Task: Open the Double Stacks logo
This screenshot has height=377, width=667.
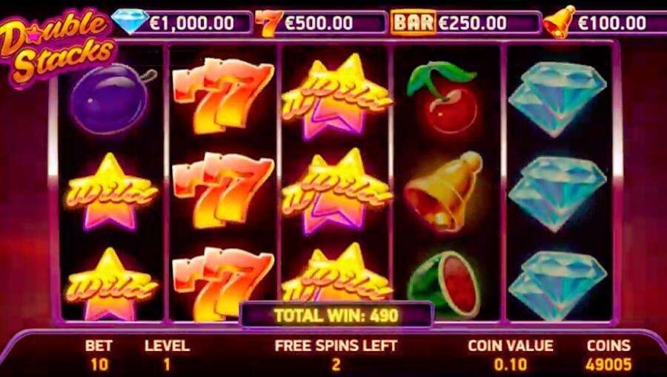Action: [x=56, y=47]
